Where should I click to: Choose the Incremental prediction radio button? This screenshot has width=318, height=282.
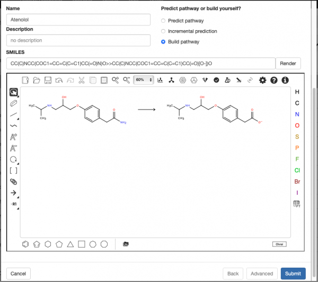tap(163, 31)
